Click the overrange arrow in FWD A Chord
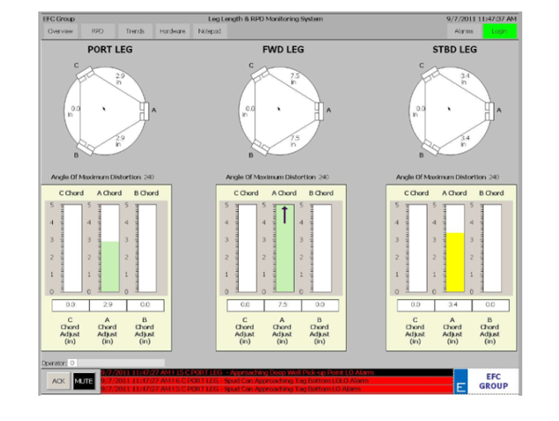This screenshot has height=421, width=559. (x=285, y=214)
